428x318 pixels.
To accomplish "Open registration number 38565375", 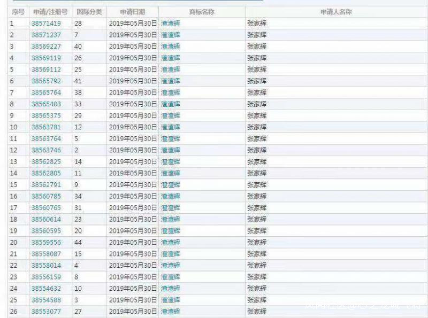I will 46,115.
